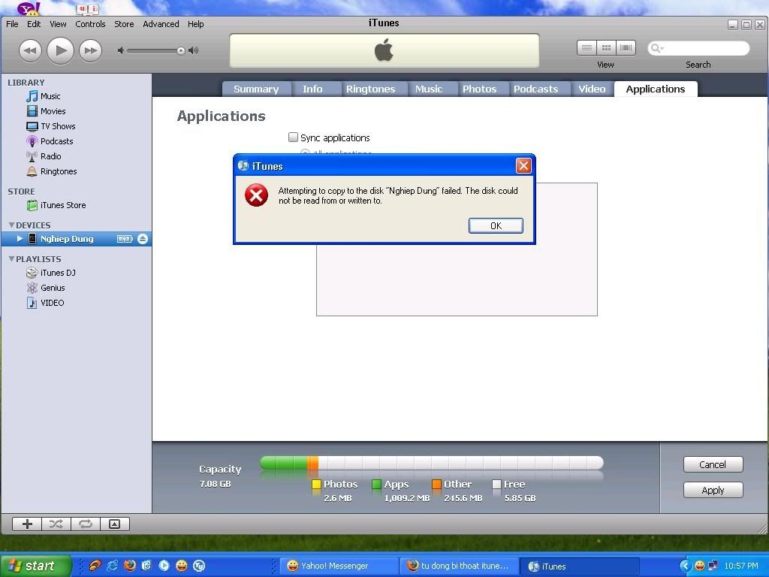Click the mute speaker icon left of volume
769x577 pixels.
coord(121,50)
